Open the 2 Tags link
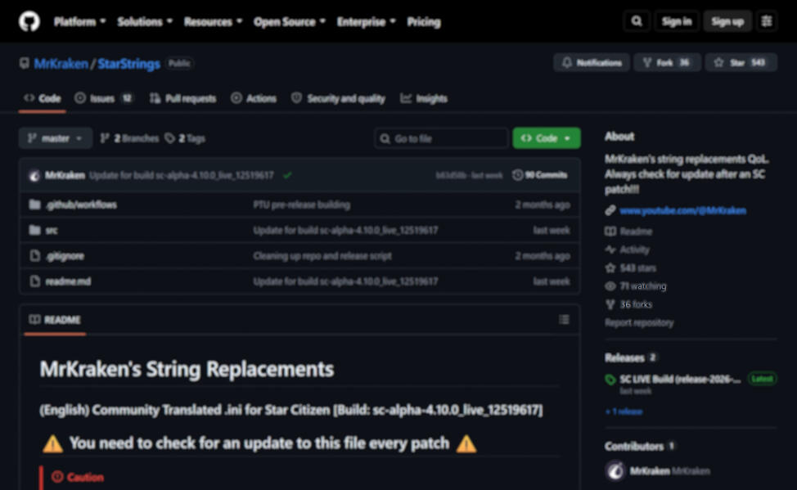Screen dimensions: 797x490 (x=185, y=138)
